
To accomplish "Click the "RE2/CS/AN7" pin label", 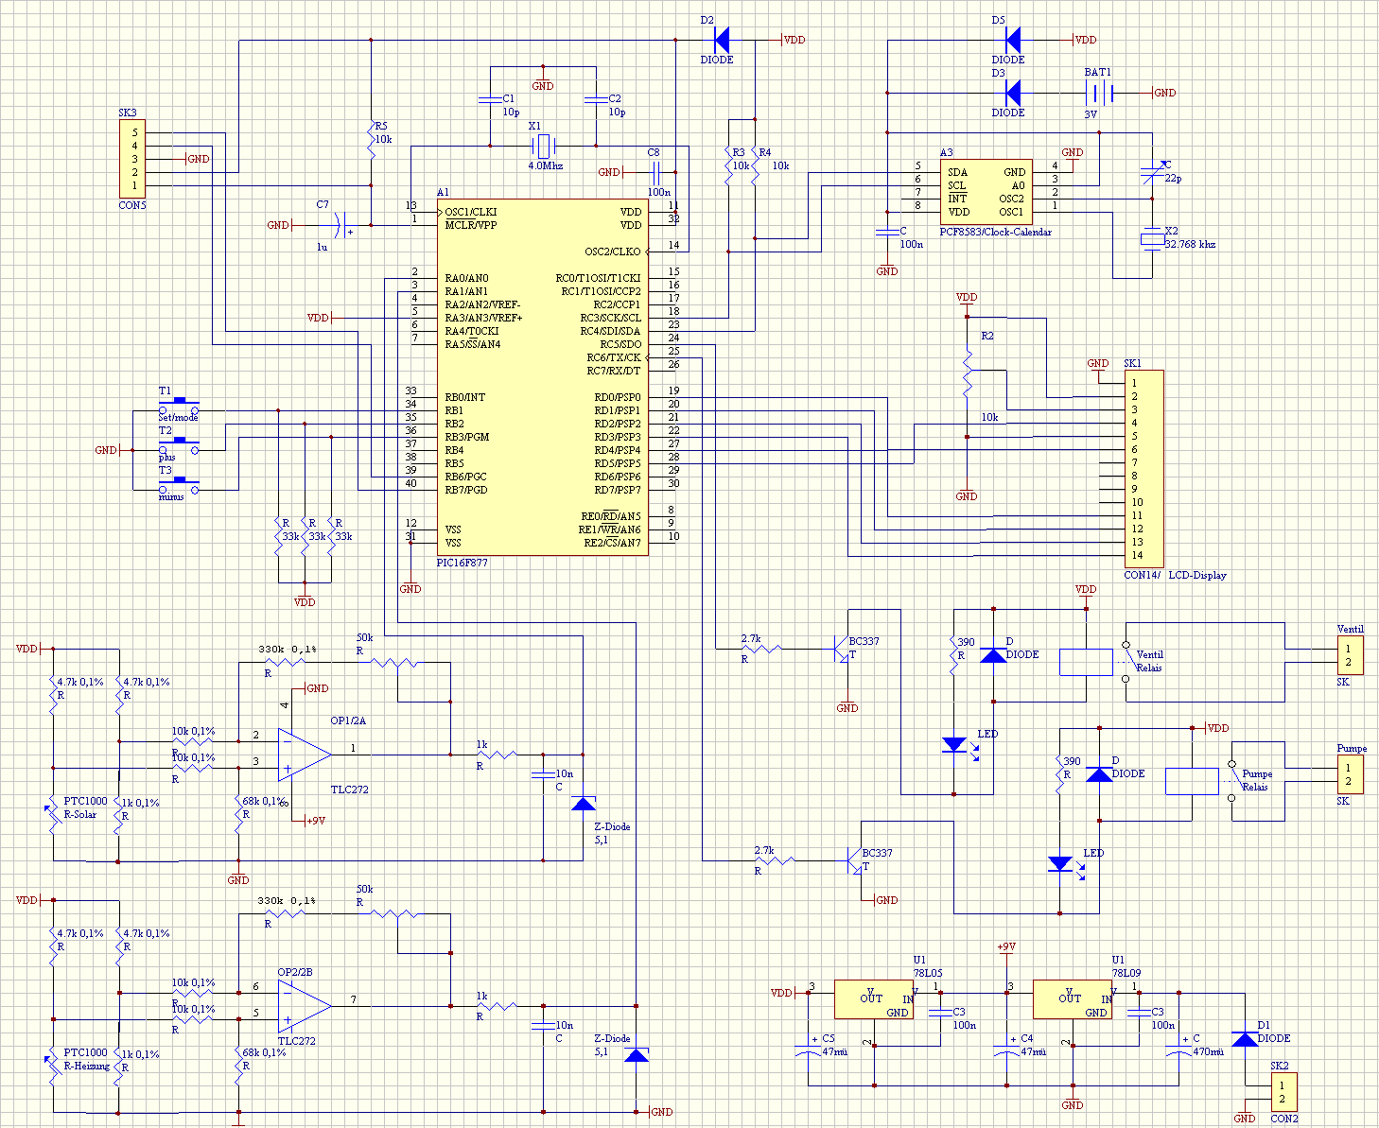I will (612, 543).
